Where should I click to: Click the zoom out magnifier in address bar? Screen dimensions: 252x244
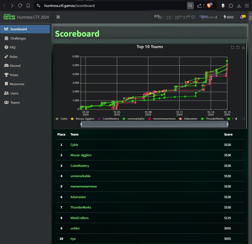click(x=190, y=6)
